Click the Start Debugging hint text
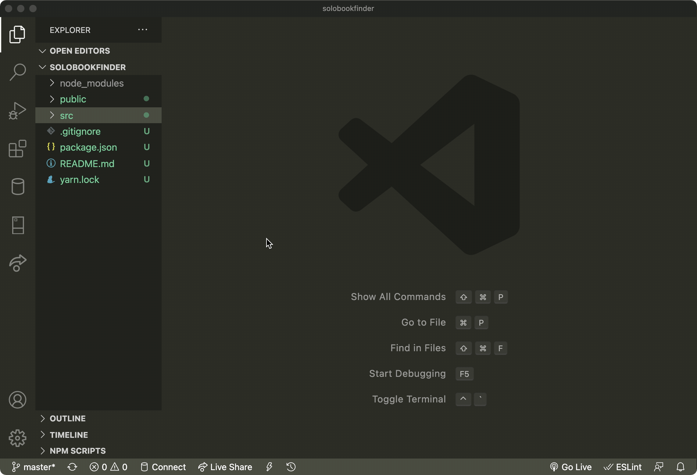 click(407, 374)
